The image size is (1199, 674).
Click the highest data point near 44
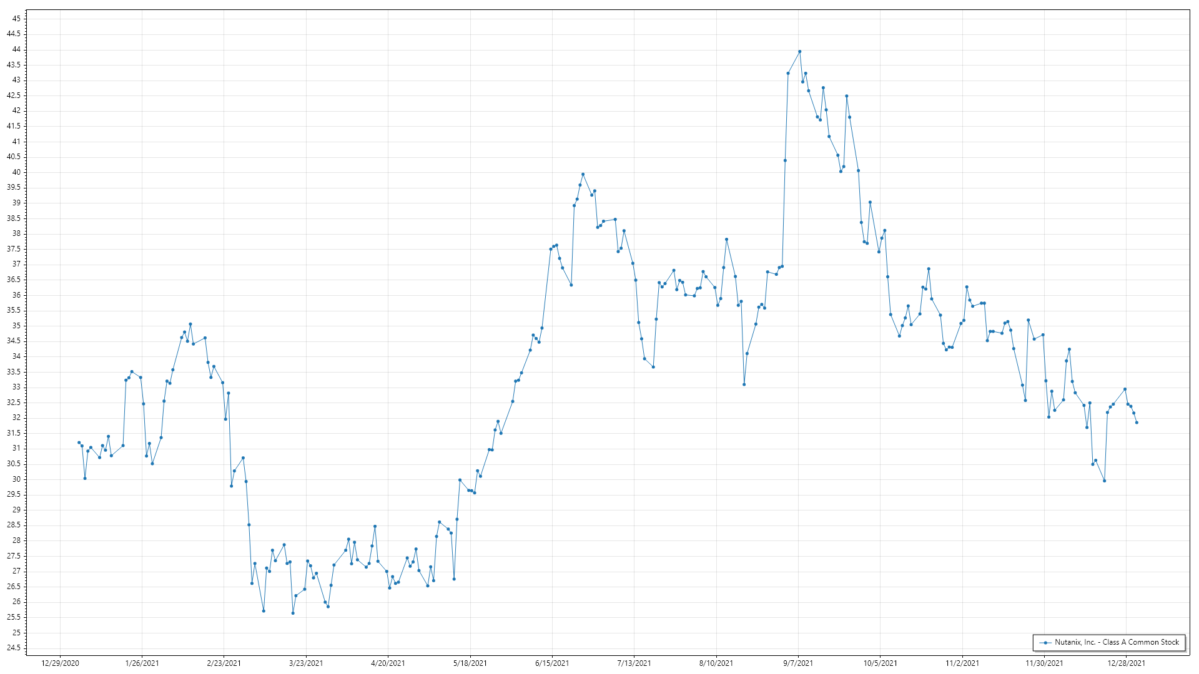point(799,52)
